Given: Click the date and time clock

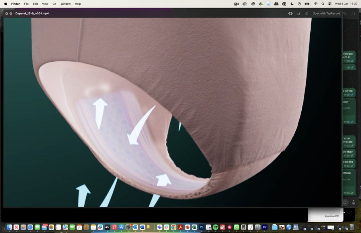Looking at the screenshot, I should (x=346, y=4).
